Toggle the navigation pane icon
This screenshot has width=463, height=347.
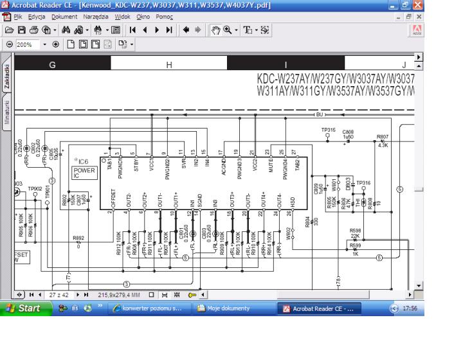116,30
